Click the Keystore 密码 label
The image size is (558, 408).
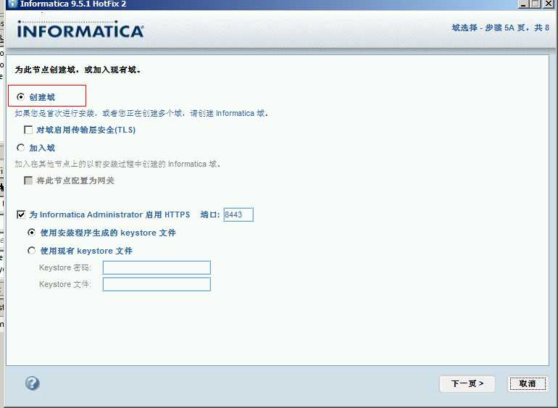[x=65, y=267]
